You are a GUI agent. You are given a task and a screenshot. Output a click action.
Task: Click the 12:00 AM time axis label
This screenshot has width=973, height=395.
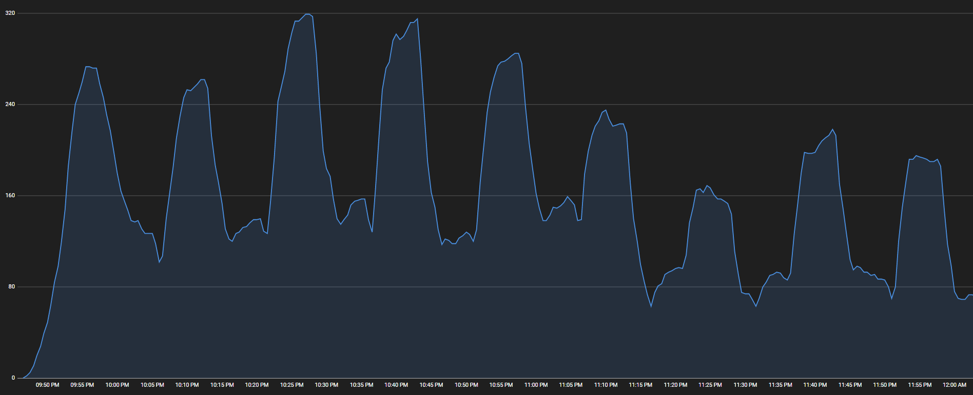point(955,385)
